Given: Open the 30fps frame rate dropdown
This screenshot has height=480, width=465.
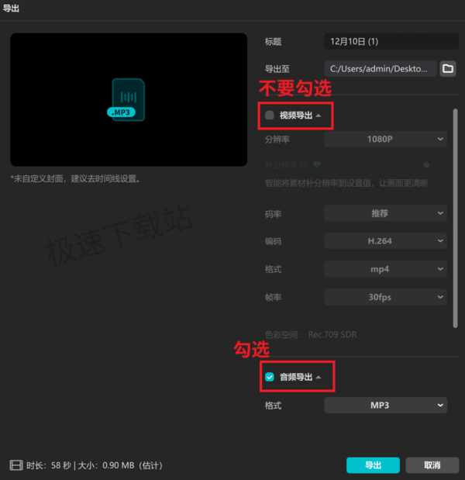Looking at the screenshot, I should [x=385, y=297].
